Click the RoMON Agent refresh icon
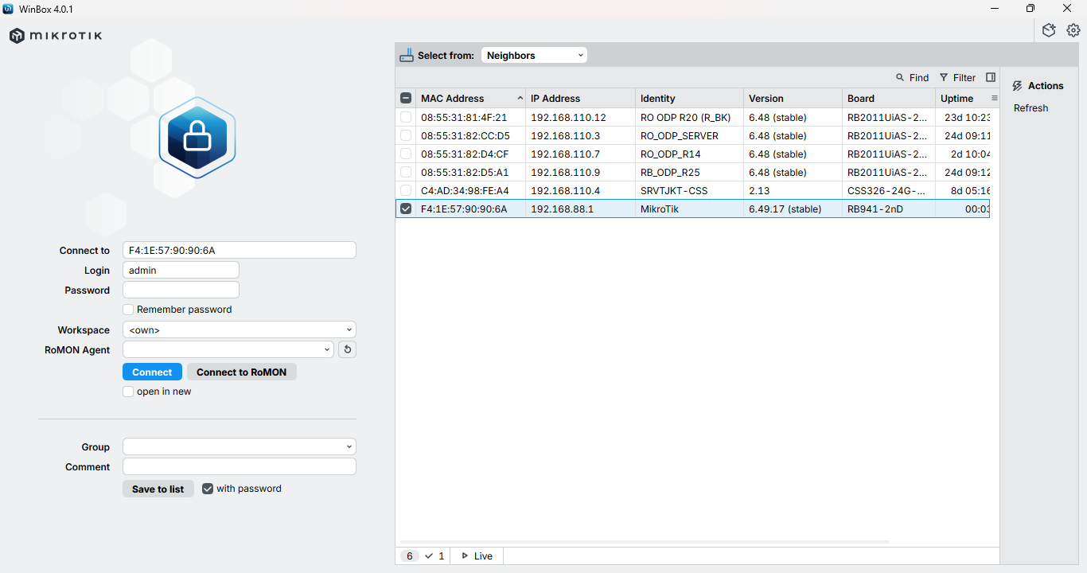Image resolution: width=1087 pixels, height=573 pixels. tap(347, 349)
